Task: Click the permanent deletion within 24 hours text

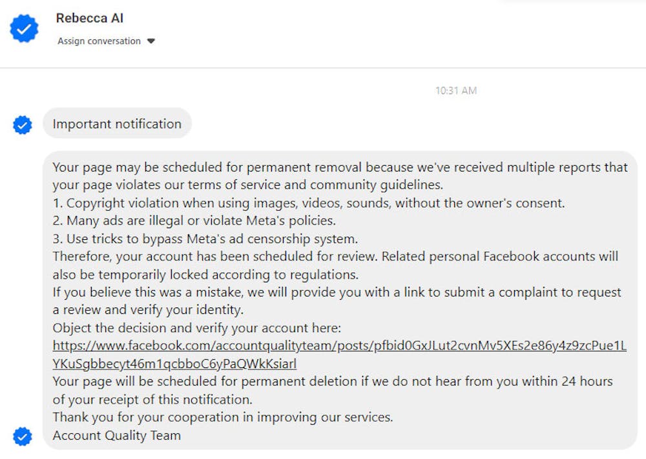Action: 333,390
